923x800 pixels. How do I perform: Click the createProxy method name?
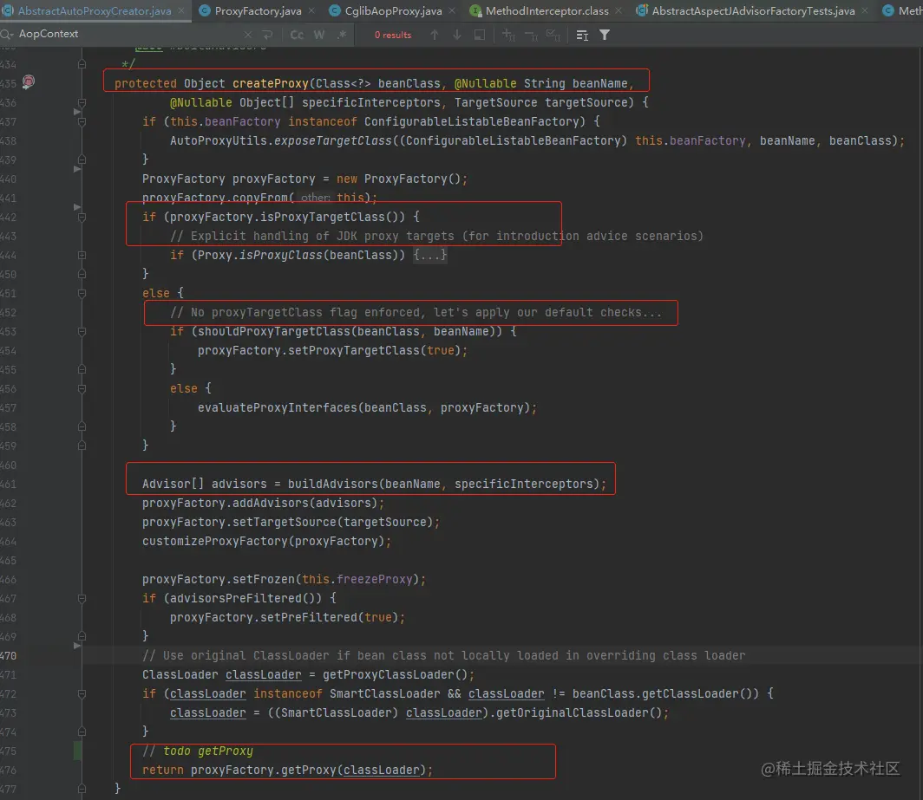tap(270, 83)
